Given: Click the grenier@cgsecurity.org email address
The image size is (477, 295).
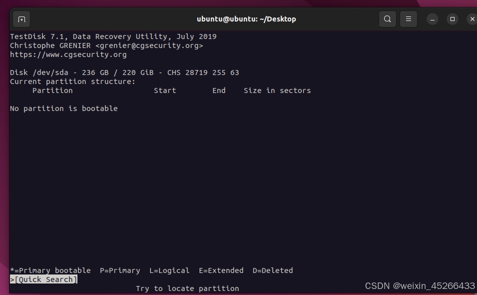Looking at the screenshot, I should pos(149,45).
